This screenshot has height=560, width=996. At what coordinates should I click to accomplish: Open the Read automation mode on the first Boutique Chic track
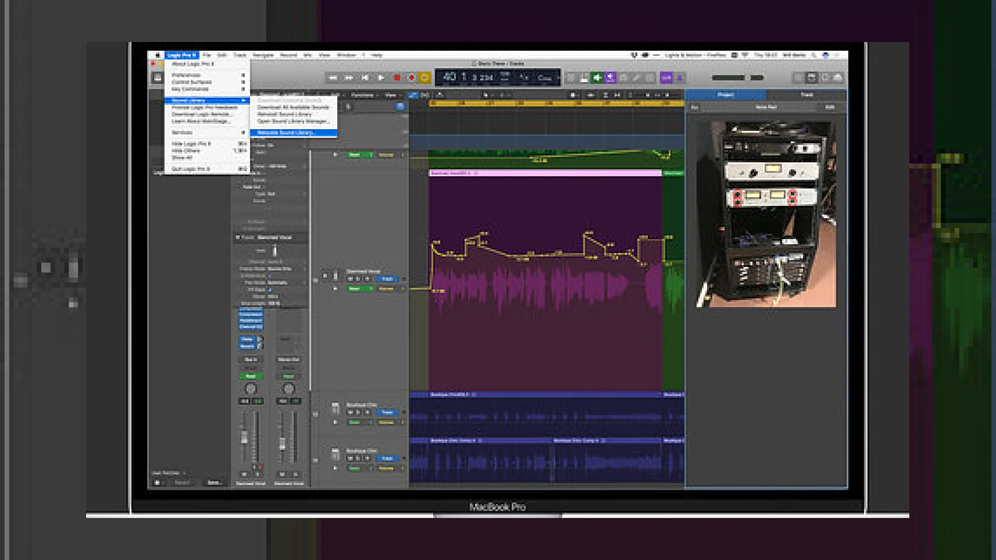[360, 422]
